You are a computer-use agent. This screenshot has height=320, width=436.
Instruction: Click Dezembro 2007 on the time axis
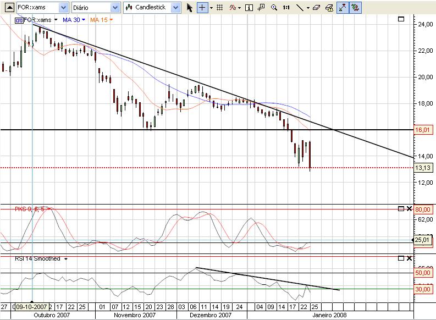coord(211,315)
